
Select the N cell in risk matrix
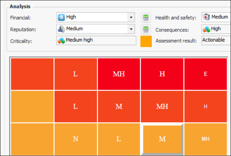[x=75, y=139]
